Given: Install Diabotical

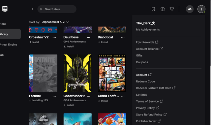Looking at the screenshot, I should (103, 42).
